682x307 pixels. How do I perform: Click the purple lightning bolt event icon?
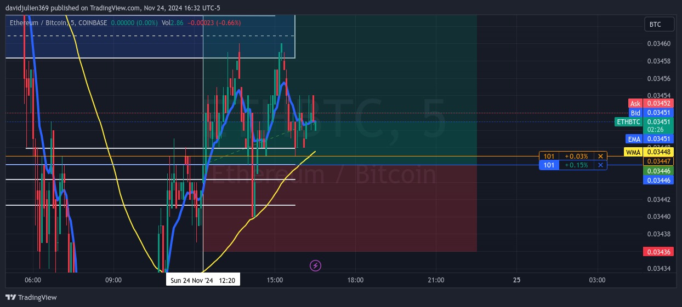[x=315, y=266]
